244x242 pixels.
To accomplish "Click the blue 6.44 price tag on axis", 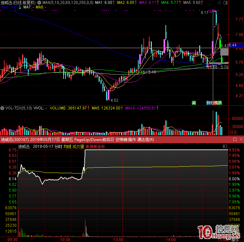I will pos(236,45).
